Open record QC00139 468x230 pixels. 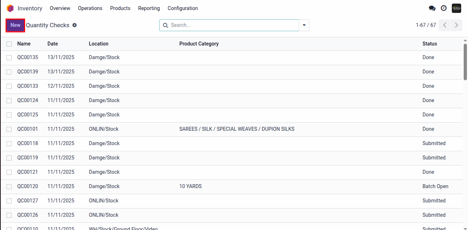(x=28, y=72)
